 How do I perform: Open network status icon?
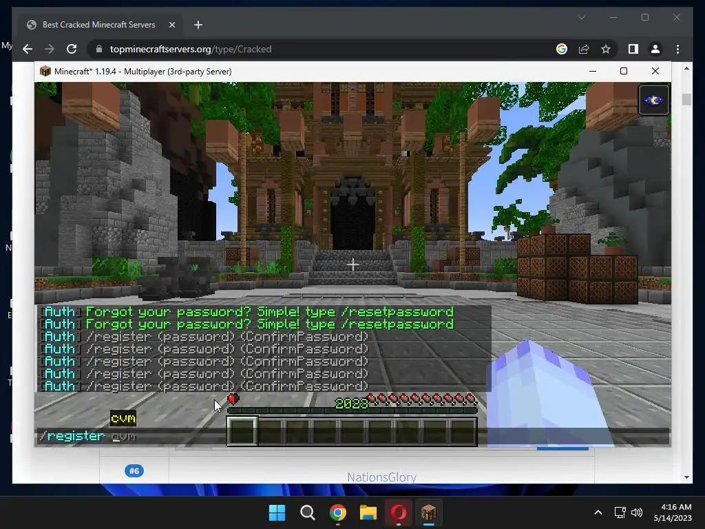pyautogui.click(x=620, y=512)
